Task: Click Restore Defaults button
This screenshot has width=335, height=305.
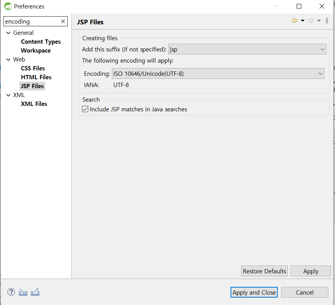Action: point(264,271)
